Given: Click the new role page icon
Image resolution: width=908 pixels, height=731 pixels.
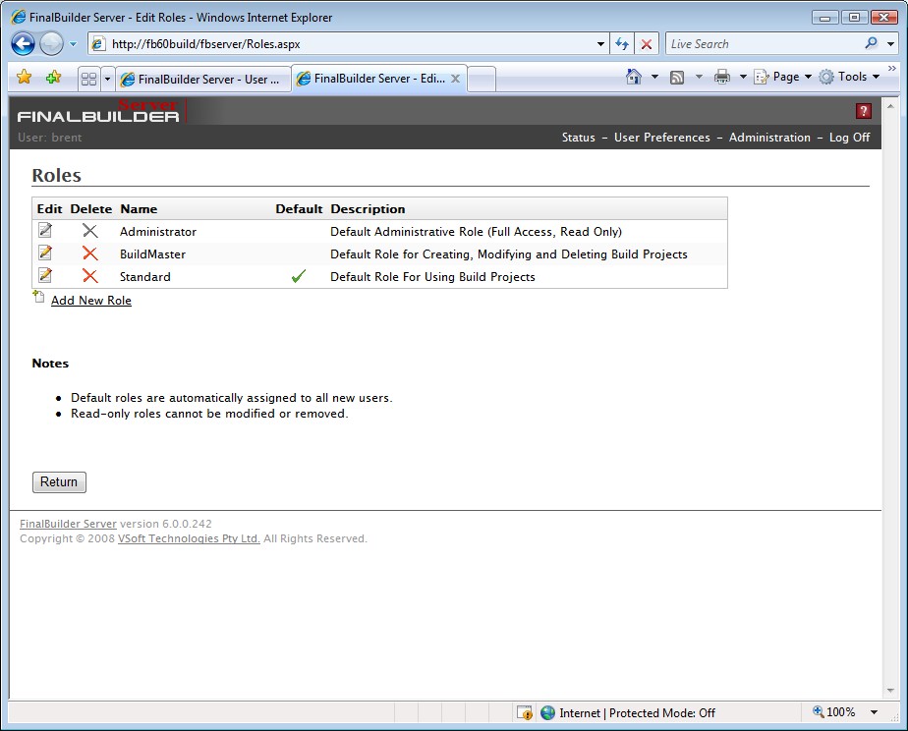Looking at the screenshot, I should tap(38, 297).
